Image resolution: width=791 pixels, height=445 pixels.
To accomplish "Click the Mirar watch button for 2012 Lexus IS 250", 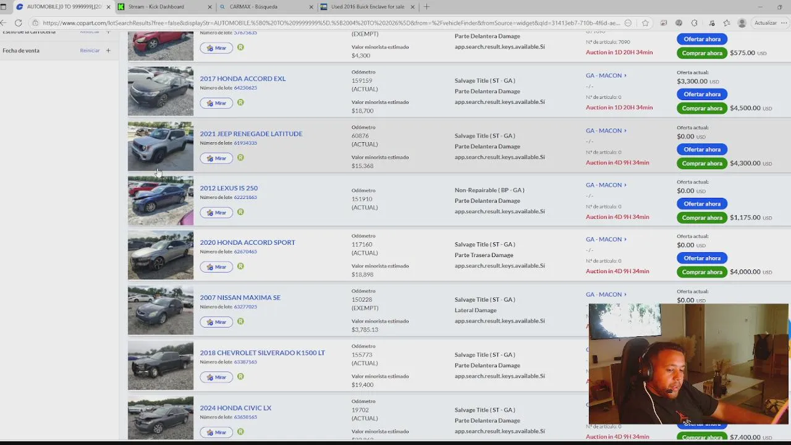I will [x=216, y=213].
